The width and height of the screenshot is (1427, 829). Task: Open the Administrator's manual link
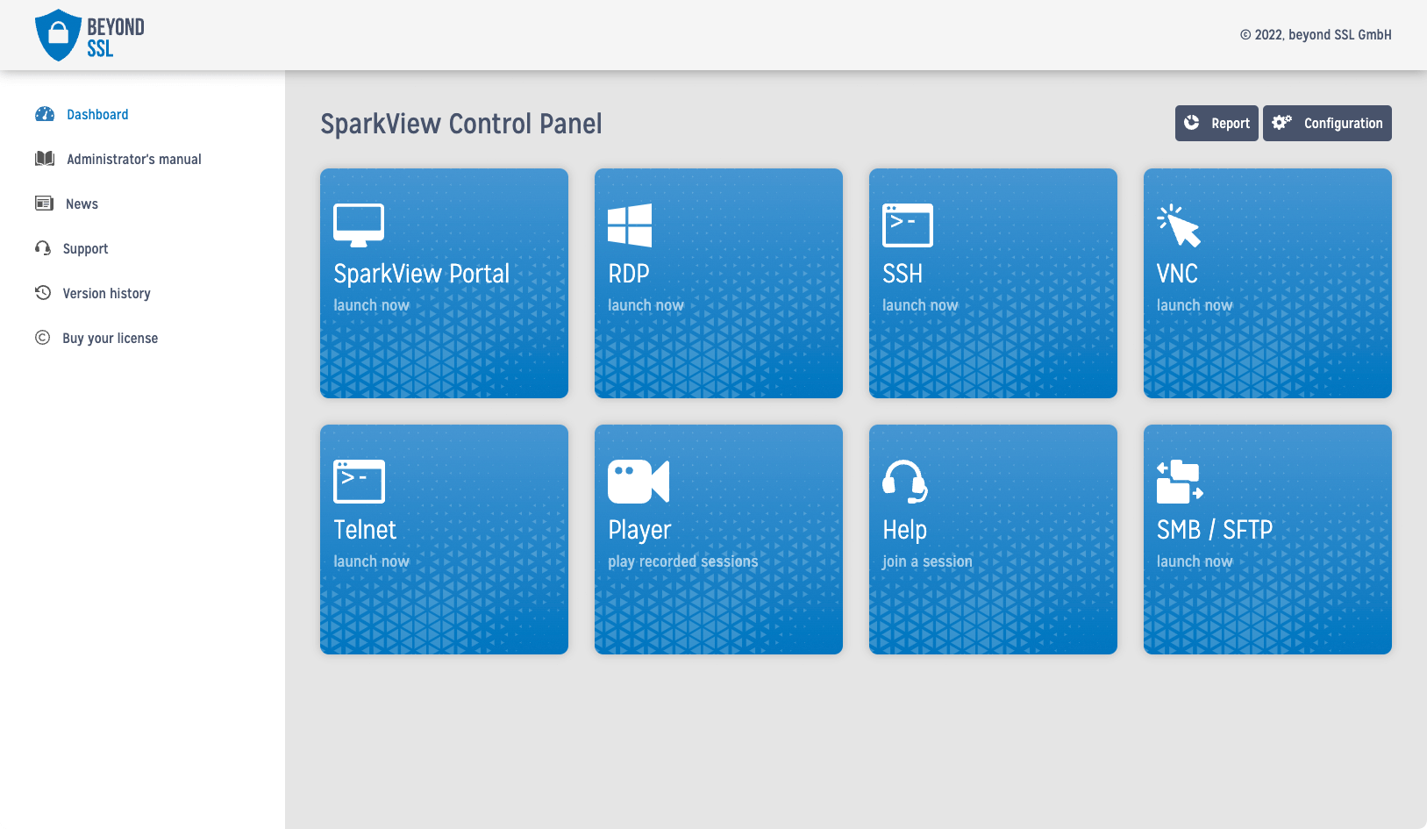point(134,160)
